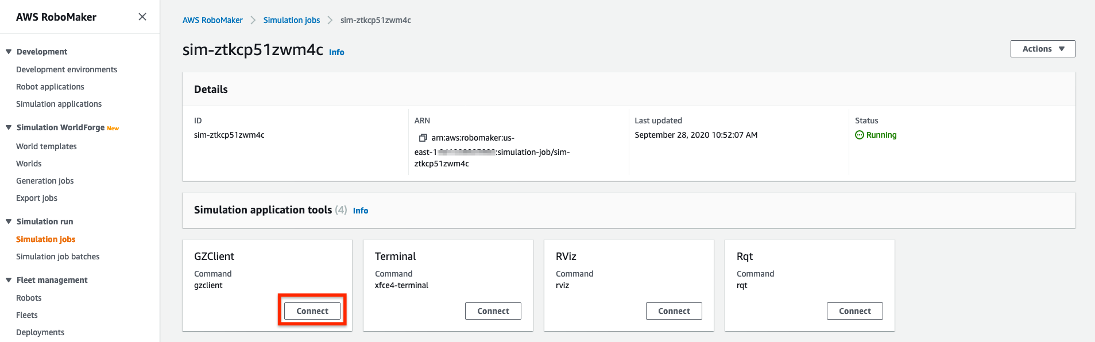Open Simulation job batches

[58, 256]
